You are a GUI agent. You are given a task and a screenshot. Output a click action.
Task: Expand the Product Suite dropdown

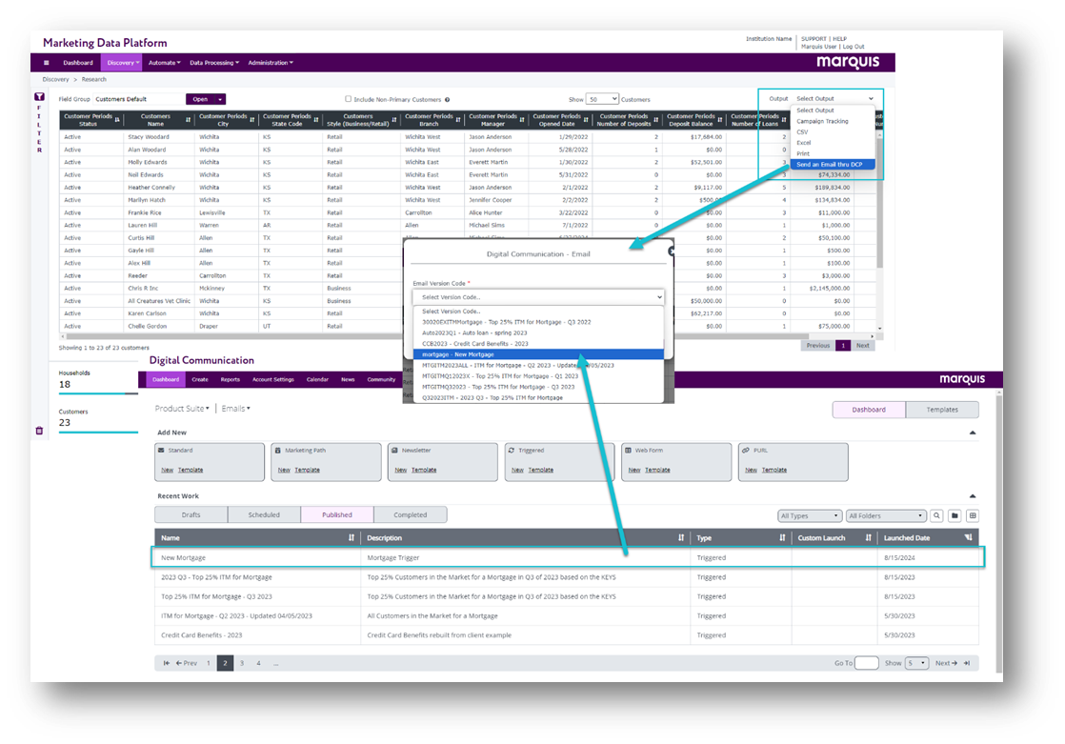point(182,409)
